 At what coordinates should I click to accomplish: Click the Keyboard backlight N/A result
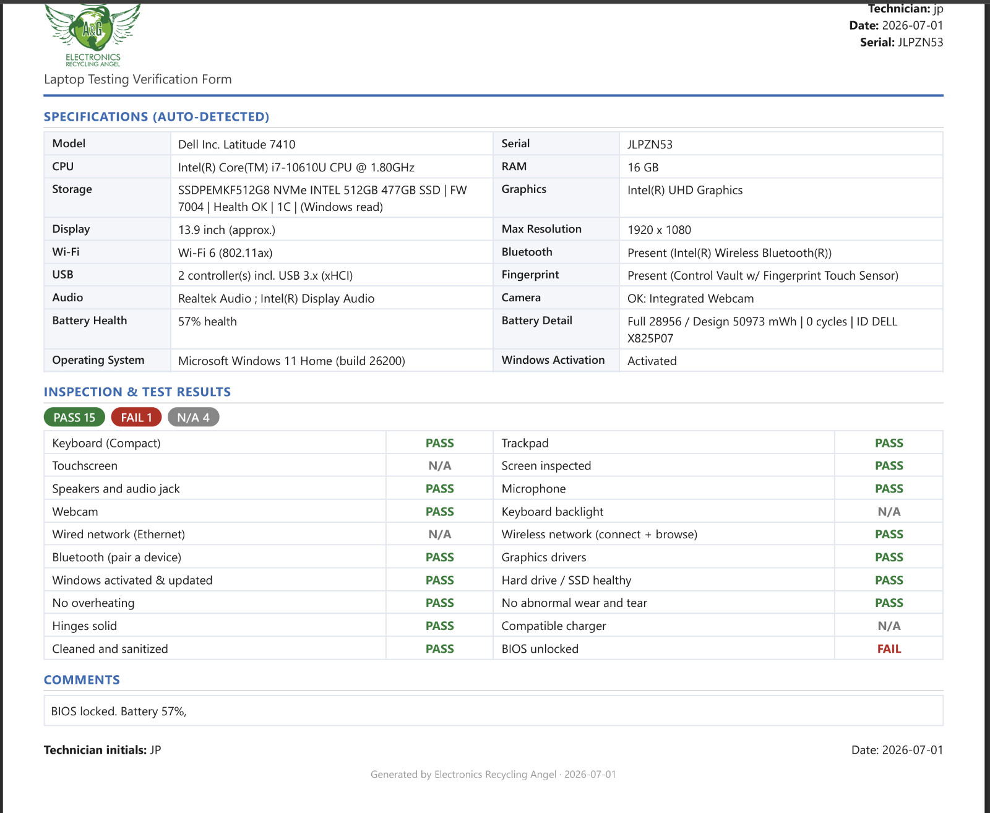889,512
